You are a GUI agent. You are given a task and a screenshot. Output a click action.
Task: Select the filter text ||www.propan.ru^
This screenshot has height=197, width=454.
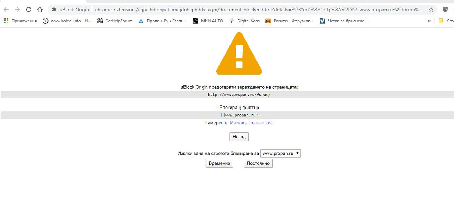pos(239,115)
